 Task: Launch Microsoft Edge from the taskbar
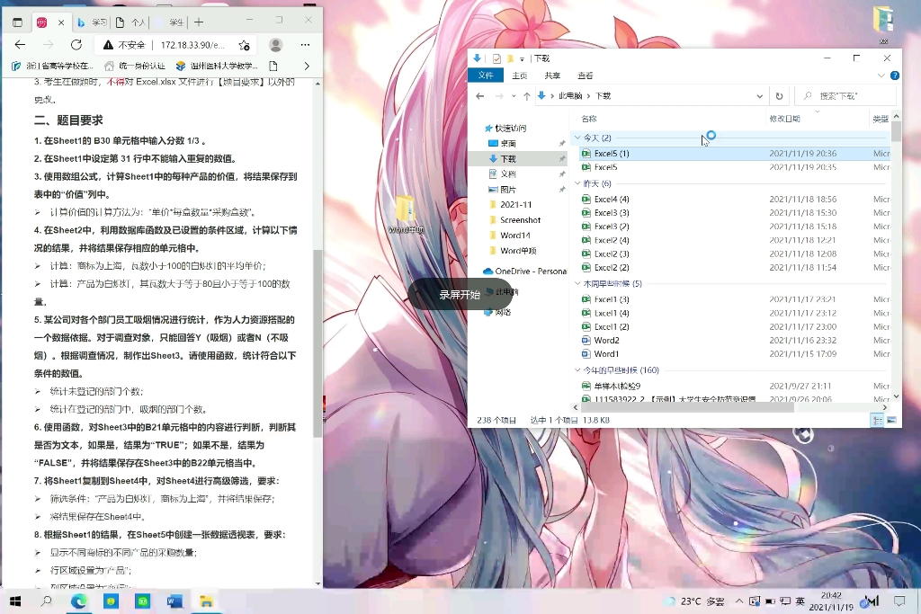point(78,601)
